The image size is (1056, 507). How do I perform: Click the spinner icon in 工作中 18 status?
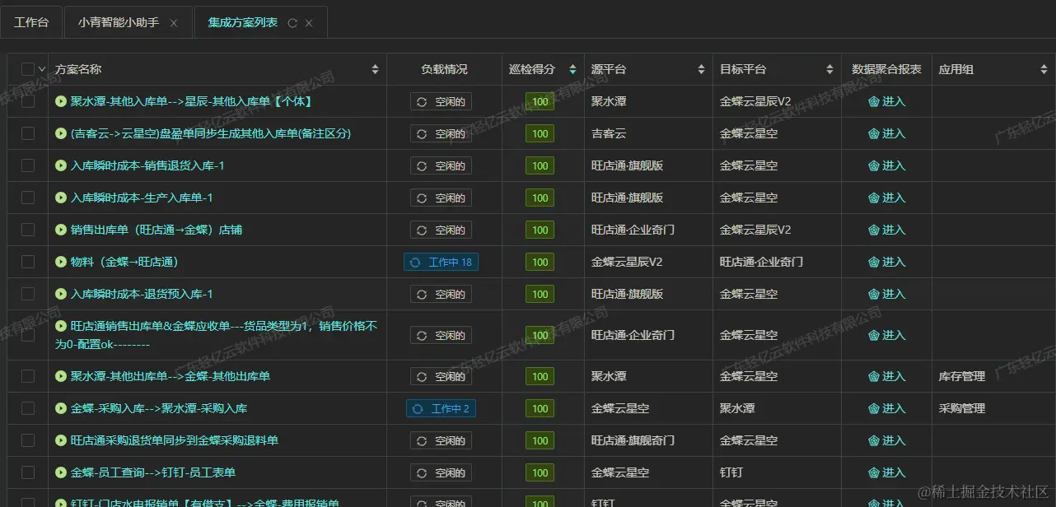[415, 263]
